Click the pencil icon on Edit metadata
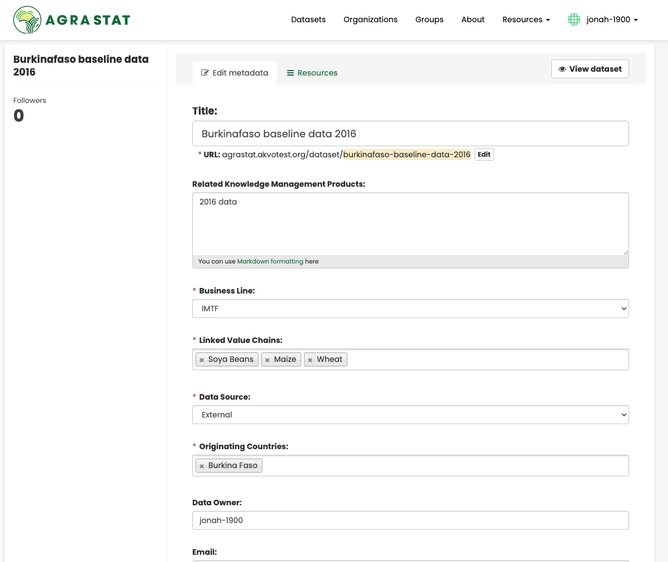The image size is (668, 562). (x=205, y=73)
